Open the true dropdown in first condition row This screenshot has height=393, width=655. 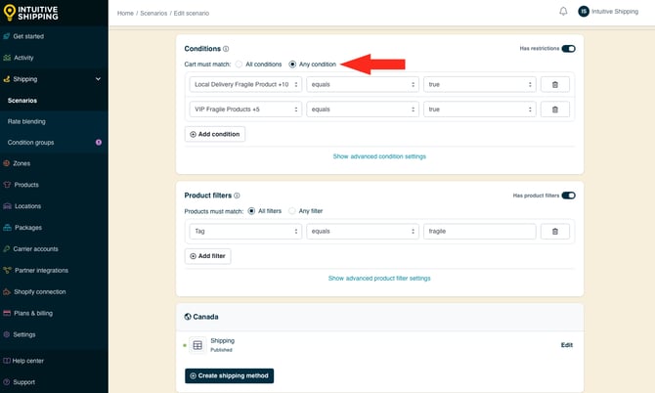click(x=480, y=84)
